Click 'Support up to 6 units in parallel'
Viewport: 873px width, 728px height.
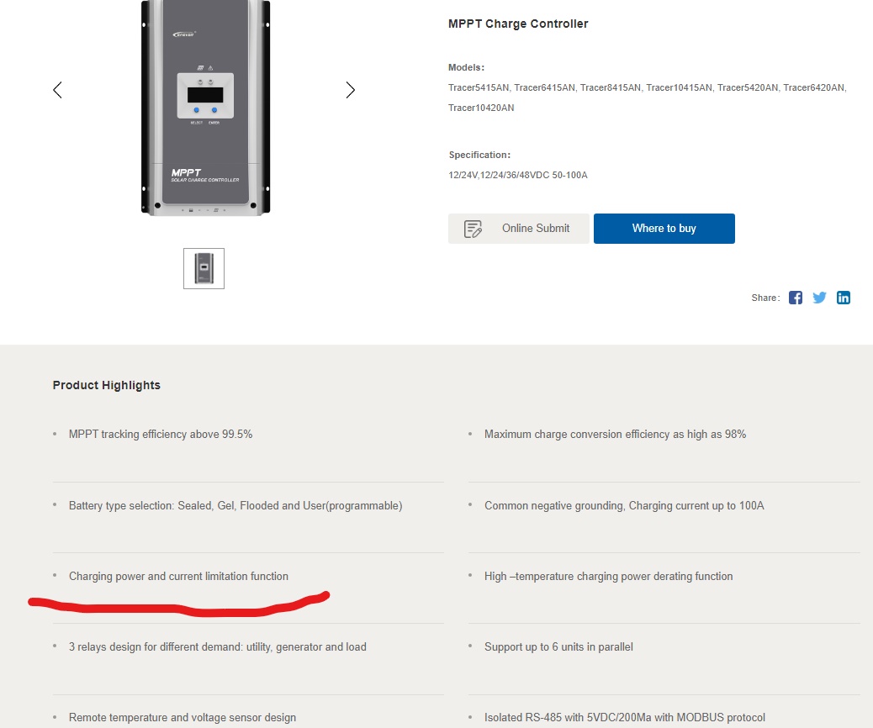[x=558, y=646]
